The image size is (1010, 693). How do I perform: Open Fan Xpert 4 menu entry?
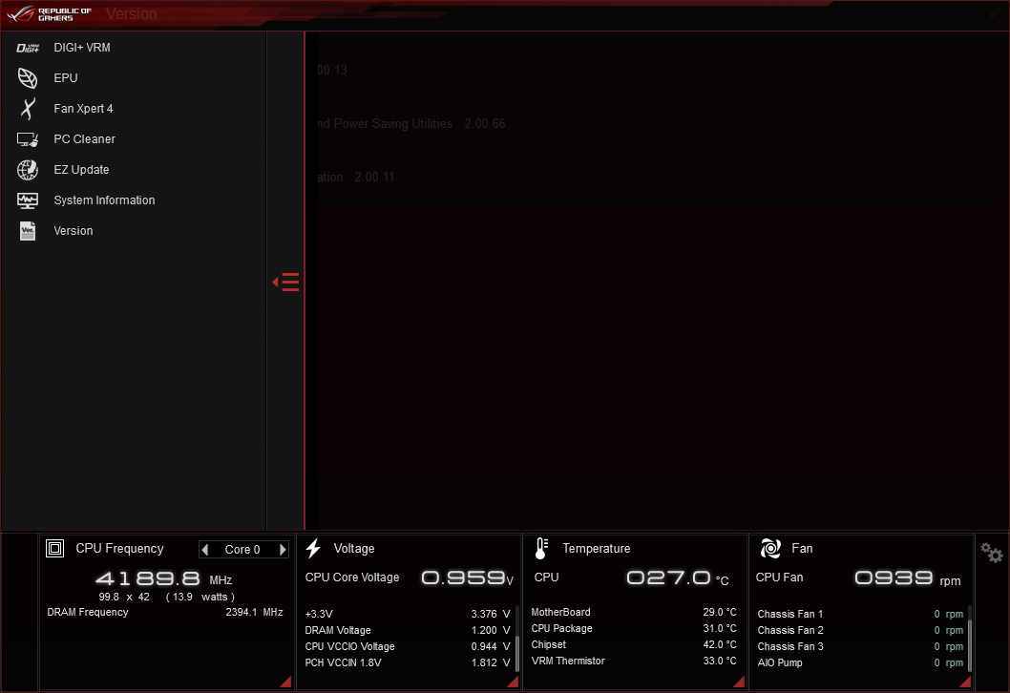point(83,108)
